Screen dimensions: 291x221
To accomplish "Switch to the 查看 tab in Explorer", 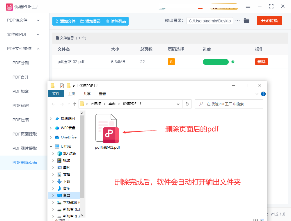I will tap(102, 94).
